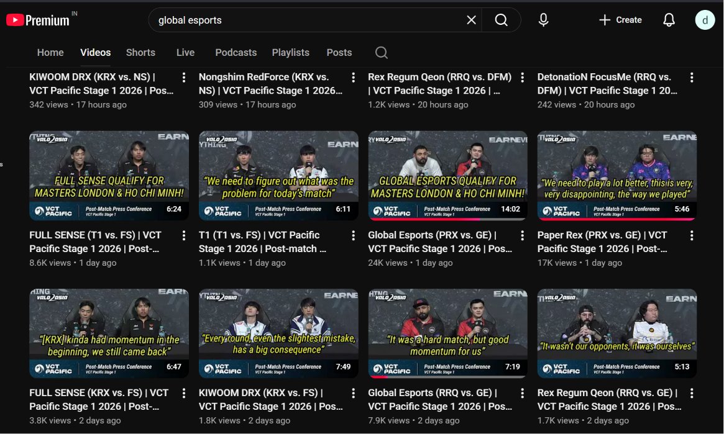Open more options for FULL SENSE (T1 vs. FS)

click(x=184, y=236)
